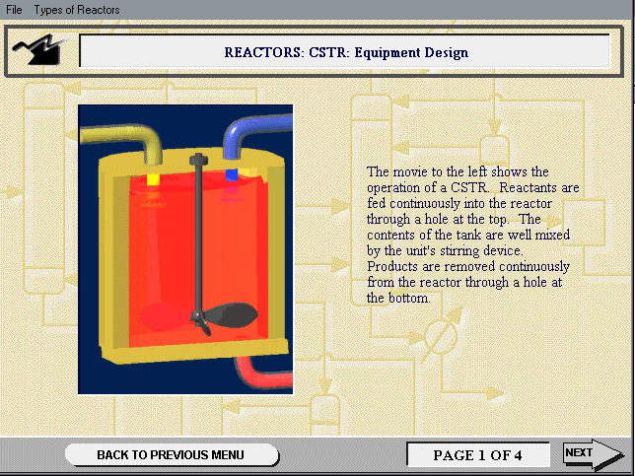Click the REACTORS: CSTR: Equipment Design title banner
Viewport: 635px width, 476px height.
[x=345, y=52]
